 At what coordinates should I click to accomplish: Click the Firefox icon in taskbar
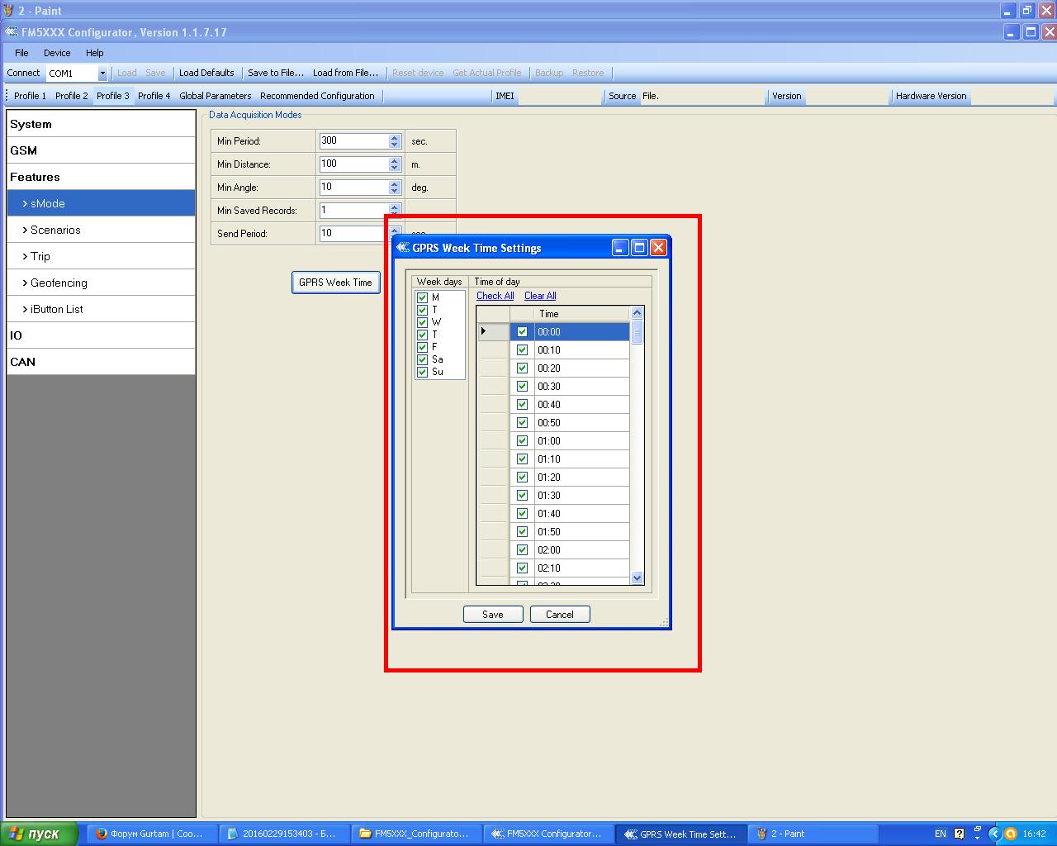click(x=102, y=834)
